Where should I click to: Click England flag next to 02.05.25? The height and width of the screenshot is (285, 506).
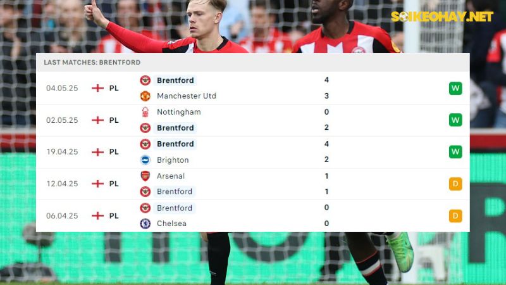[x=97, y=120]
